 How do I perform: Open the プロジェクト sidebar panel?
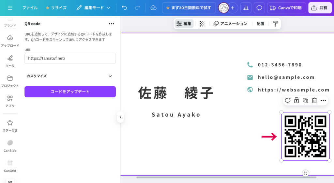pos(10,81)
